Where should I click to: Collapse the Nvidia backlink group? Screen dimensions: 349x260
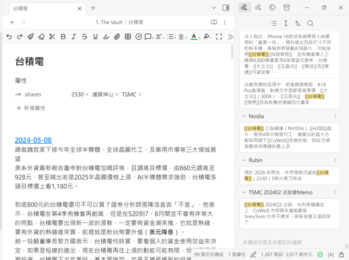(x=244, y=116)
